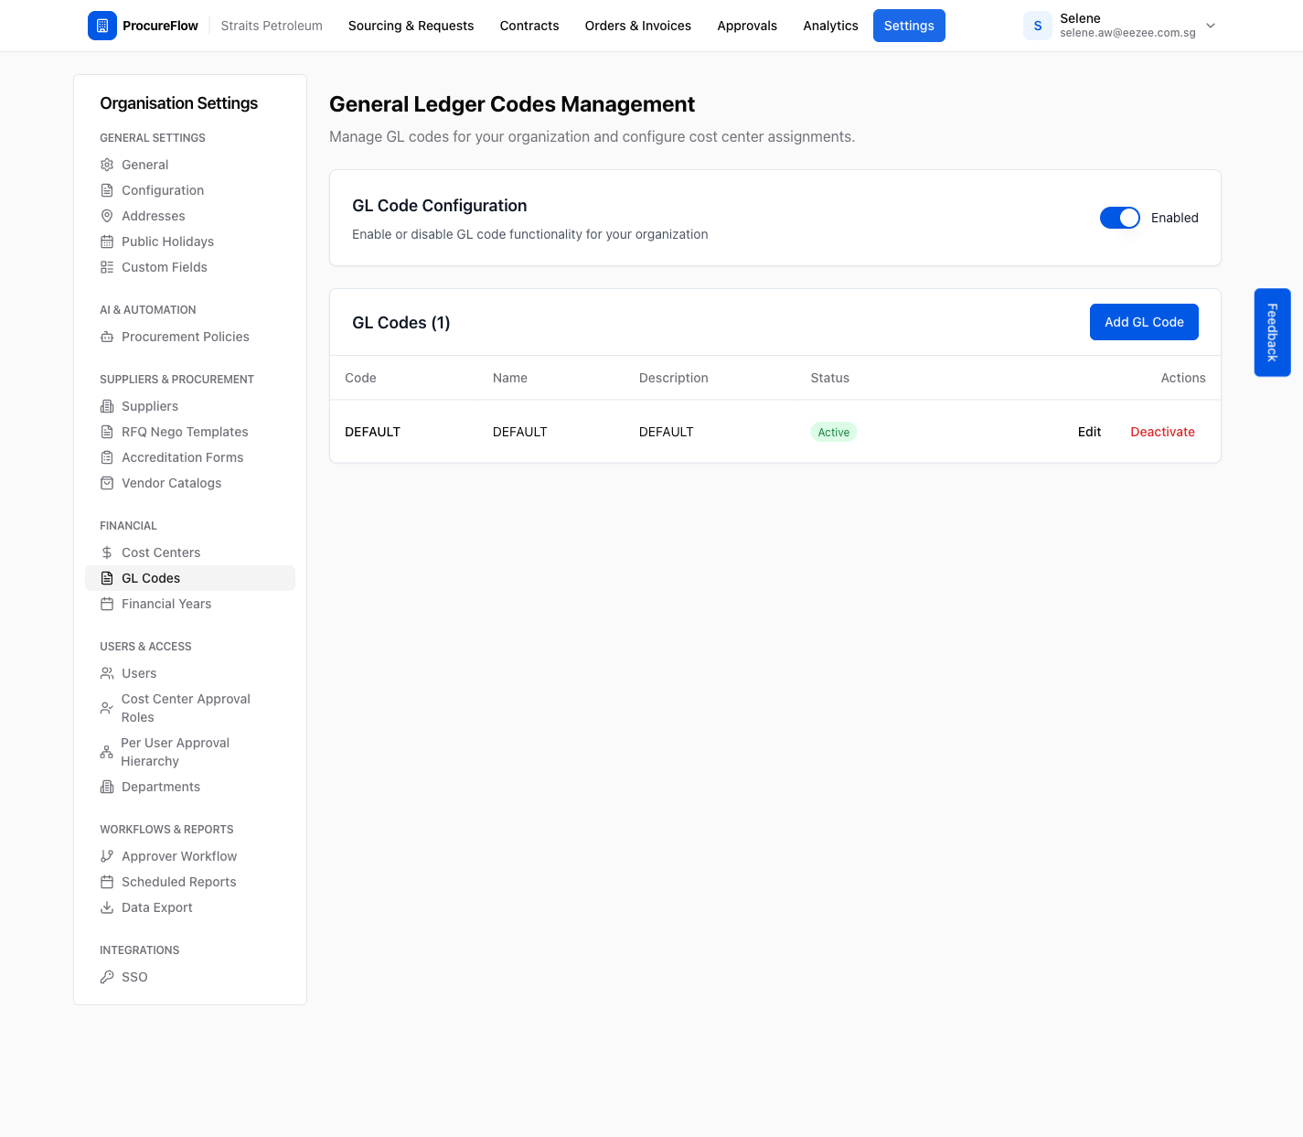Open the Feedback side tab
1303x1137 pixels.
point(1272,332)
